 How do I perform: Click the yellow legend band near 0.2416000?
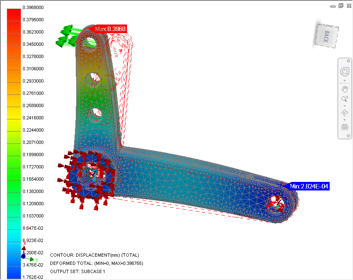14,113
